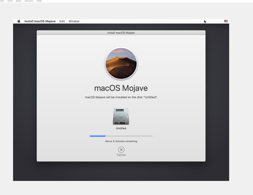Open the Edit menu

coord(62,21)
